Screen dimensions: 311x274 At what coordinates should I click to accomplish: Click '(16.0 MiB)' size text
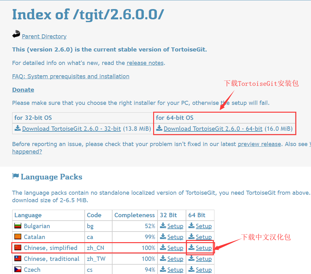[278, 129]
